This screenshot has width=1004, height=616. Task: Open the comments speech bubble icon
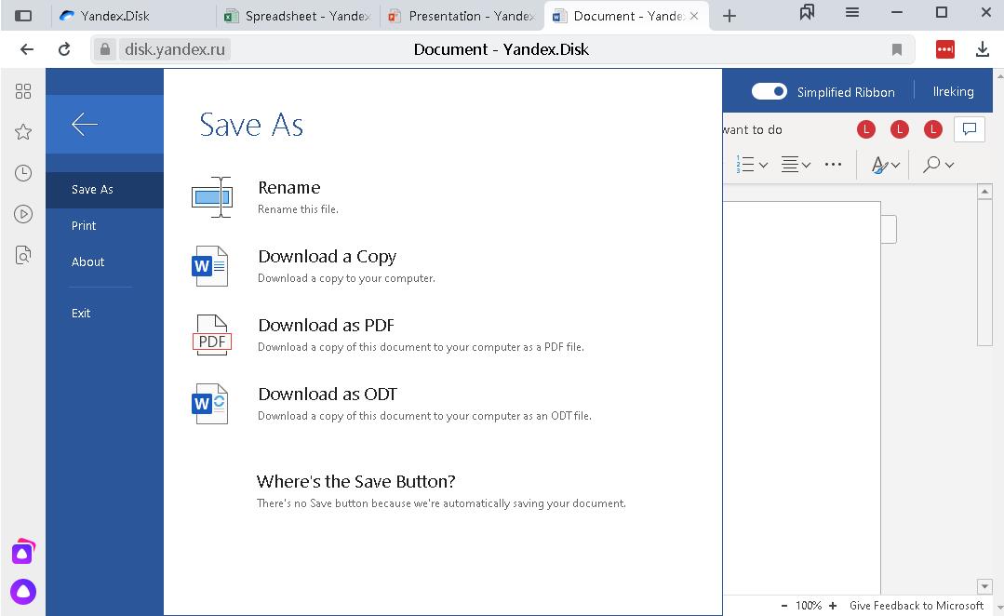click(x=969, y=129)
